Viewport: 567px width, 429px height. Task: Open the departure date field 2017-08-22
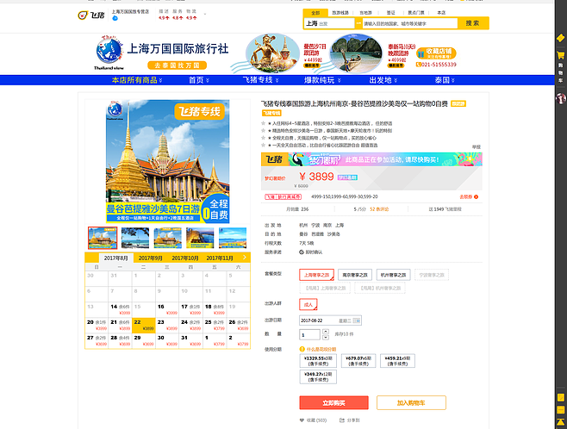pyautogui.click(x=330, y=320)
